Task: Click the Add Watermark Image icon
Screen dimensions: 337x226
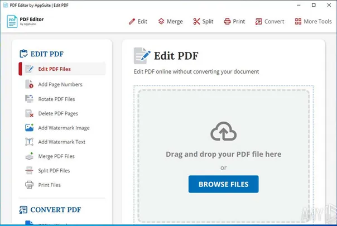Action: (x=29, y=128)
